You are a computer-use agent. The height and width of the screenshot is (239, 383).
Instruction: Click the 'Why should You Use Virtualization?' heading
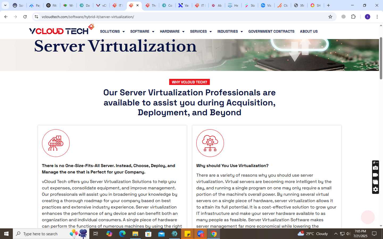tap(232, 165)
